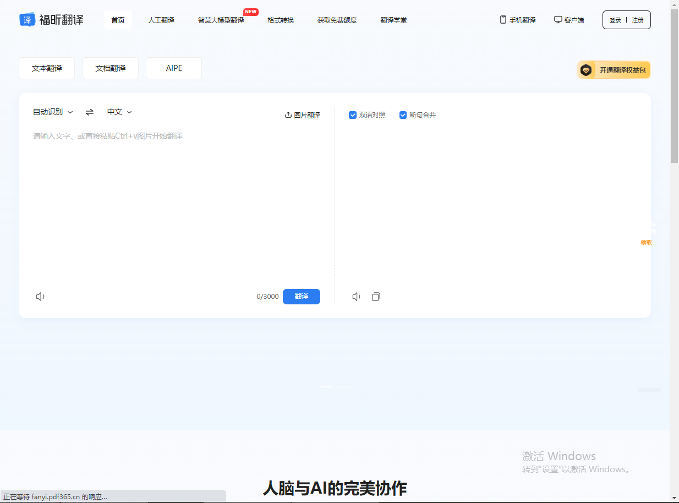The width and height of the screenshot is (679, 503).
Task: Click the phone icon beside 手机翻译
Action: (503, 20)
